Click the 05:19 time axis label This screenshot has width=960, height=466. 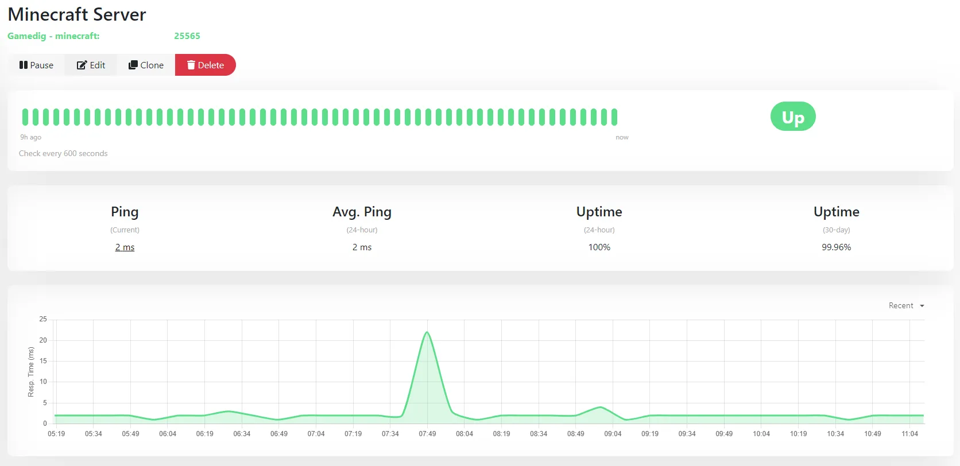(x=56, y=434)
